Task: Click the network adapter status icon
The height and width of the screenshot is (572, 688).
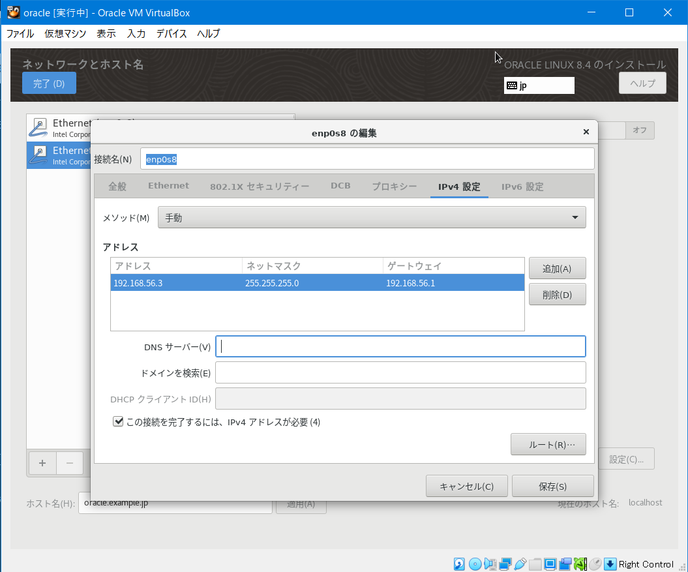Action: click(506, 564)
